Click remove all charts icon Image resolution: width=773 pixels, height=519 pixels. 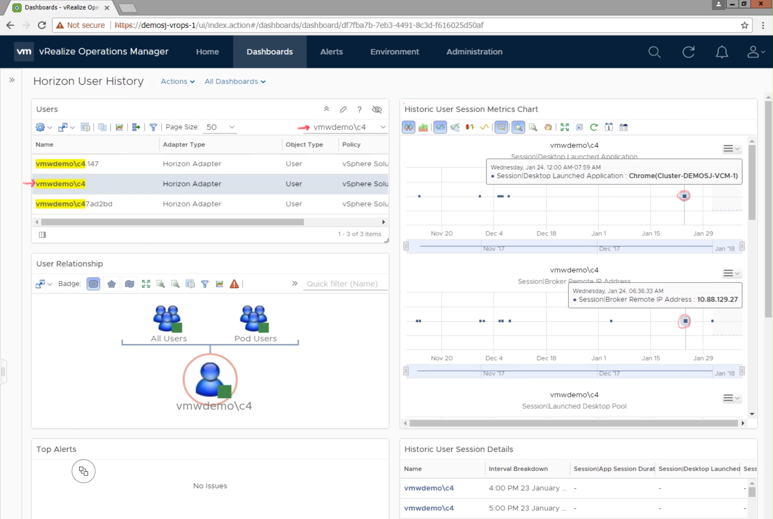579,127
